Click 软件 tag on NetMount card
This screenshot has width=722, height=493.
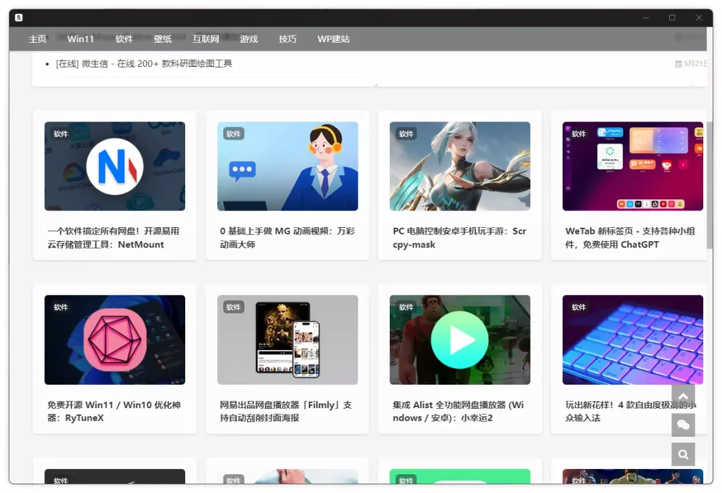coord(61,134)
